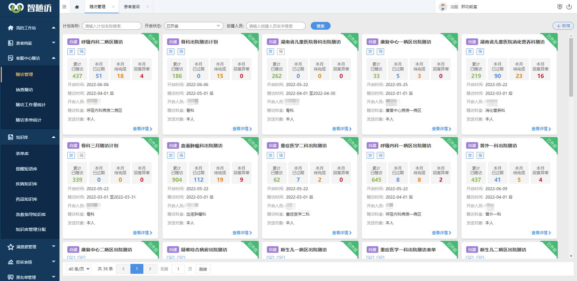Click 发 icon on 血液肿瘤科出院随访 card
This screenshot has height=281, width=577.
(171, 155)
